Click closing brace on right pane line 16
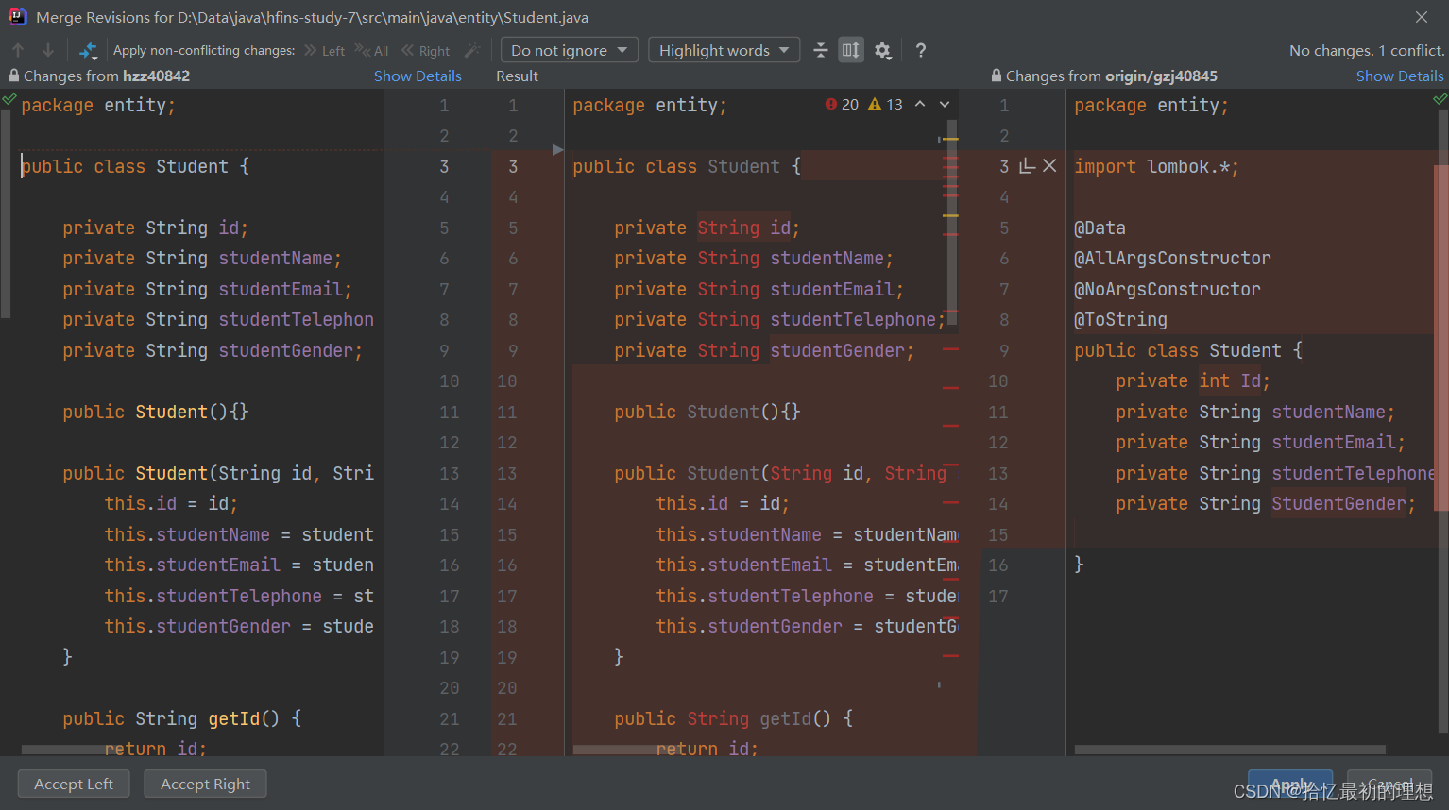Image resolution: width=1449 pixels, height=810 pixels. click(x=1079, y=565)
